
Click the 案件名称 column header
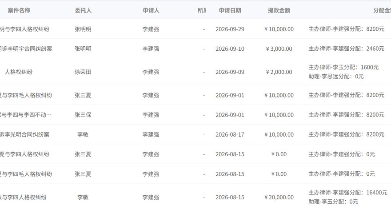click(x=19, y=11)
